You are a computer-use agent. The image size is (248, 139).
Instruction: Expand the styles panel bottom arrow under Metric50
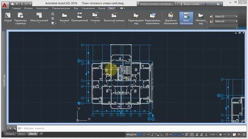pos(237,28)
